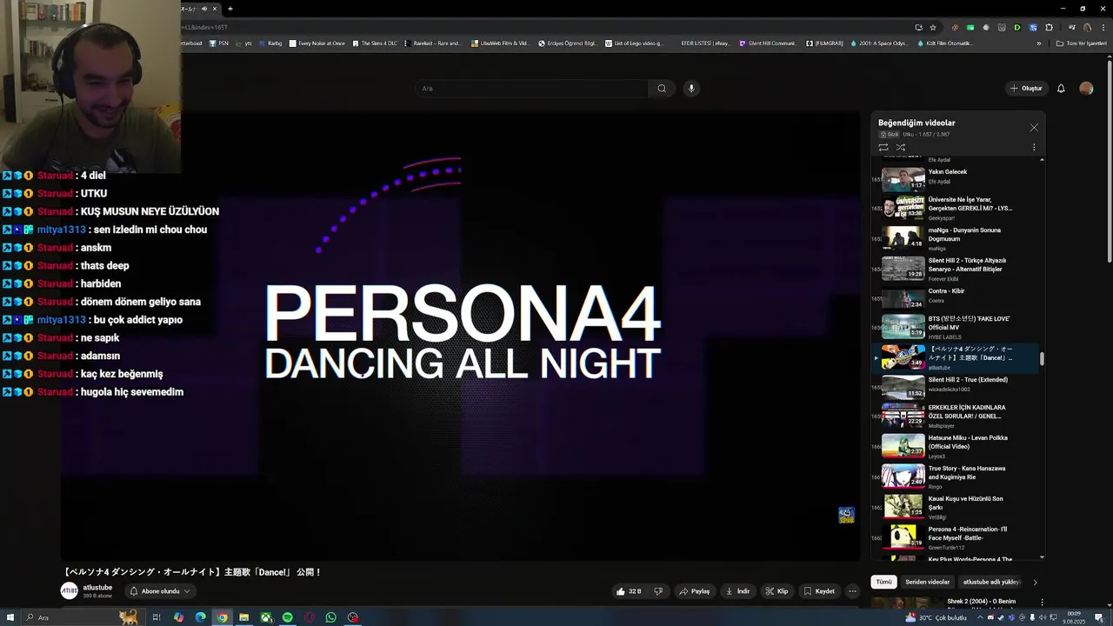Play Contra - Kibir from playlist
The image size is (1113, 626).
tap(956, 297)
